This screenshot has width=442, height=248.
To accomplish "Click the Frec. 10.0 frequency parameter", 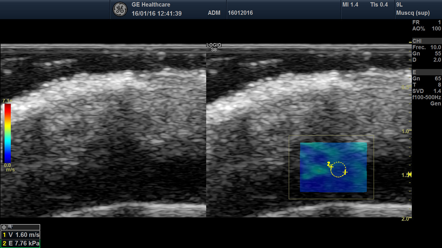I will (x=426, y=47).
